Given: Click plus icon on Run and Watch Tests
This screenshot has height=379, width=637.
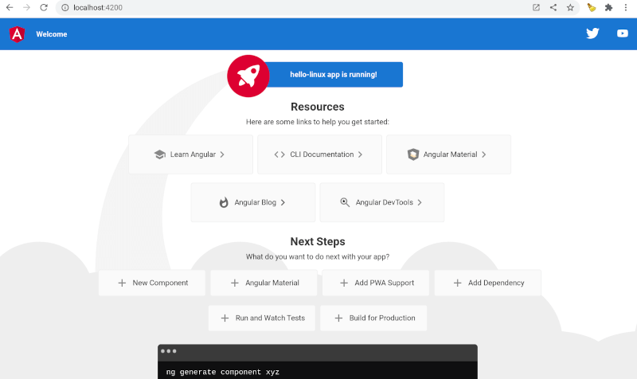Looking at the screenshot, I should pos(225,318).
